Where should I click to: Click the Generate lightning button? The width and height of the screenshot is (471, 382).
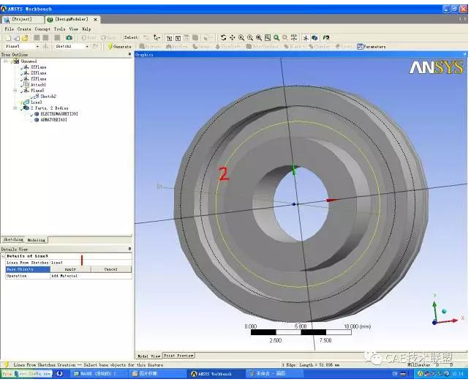(119, 47)
